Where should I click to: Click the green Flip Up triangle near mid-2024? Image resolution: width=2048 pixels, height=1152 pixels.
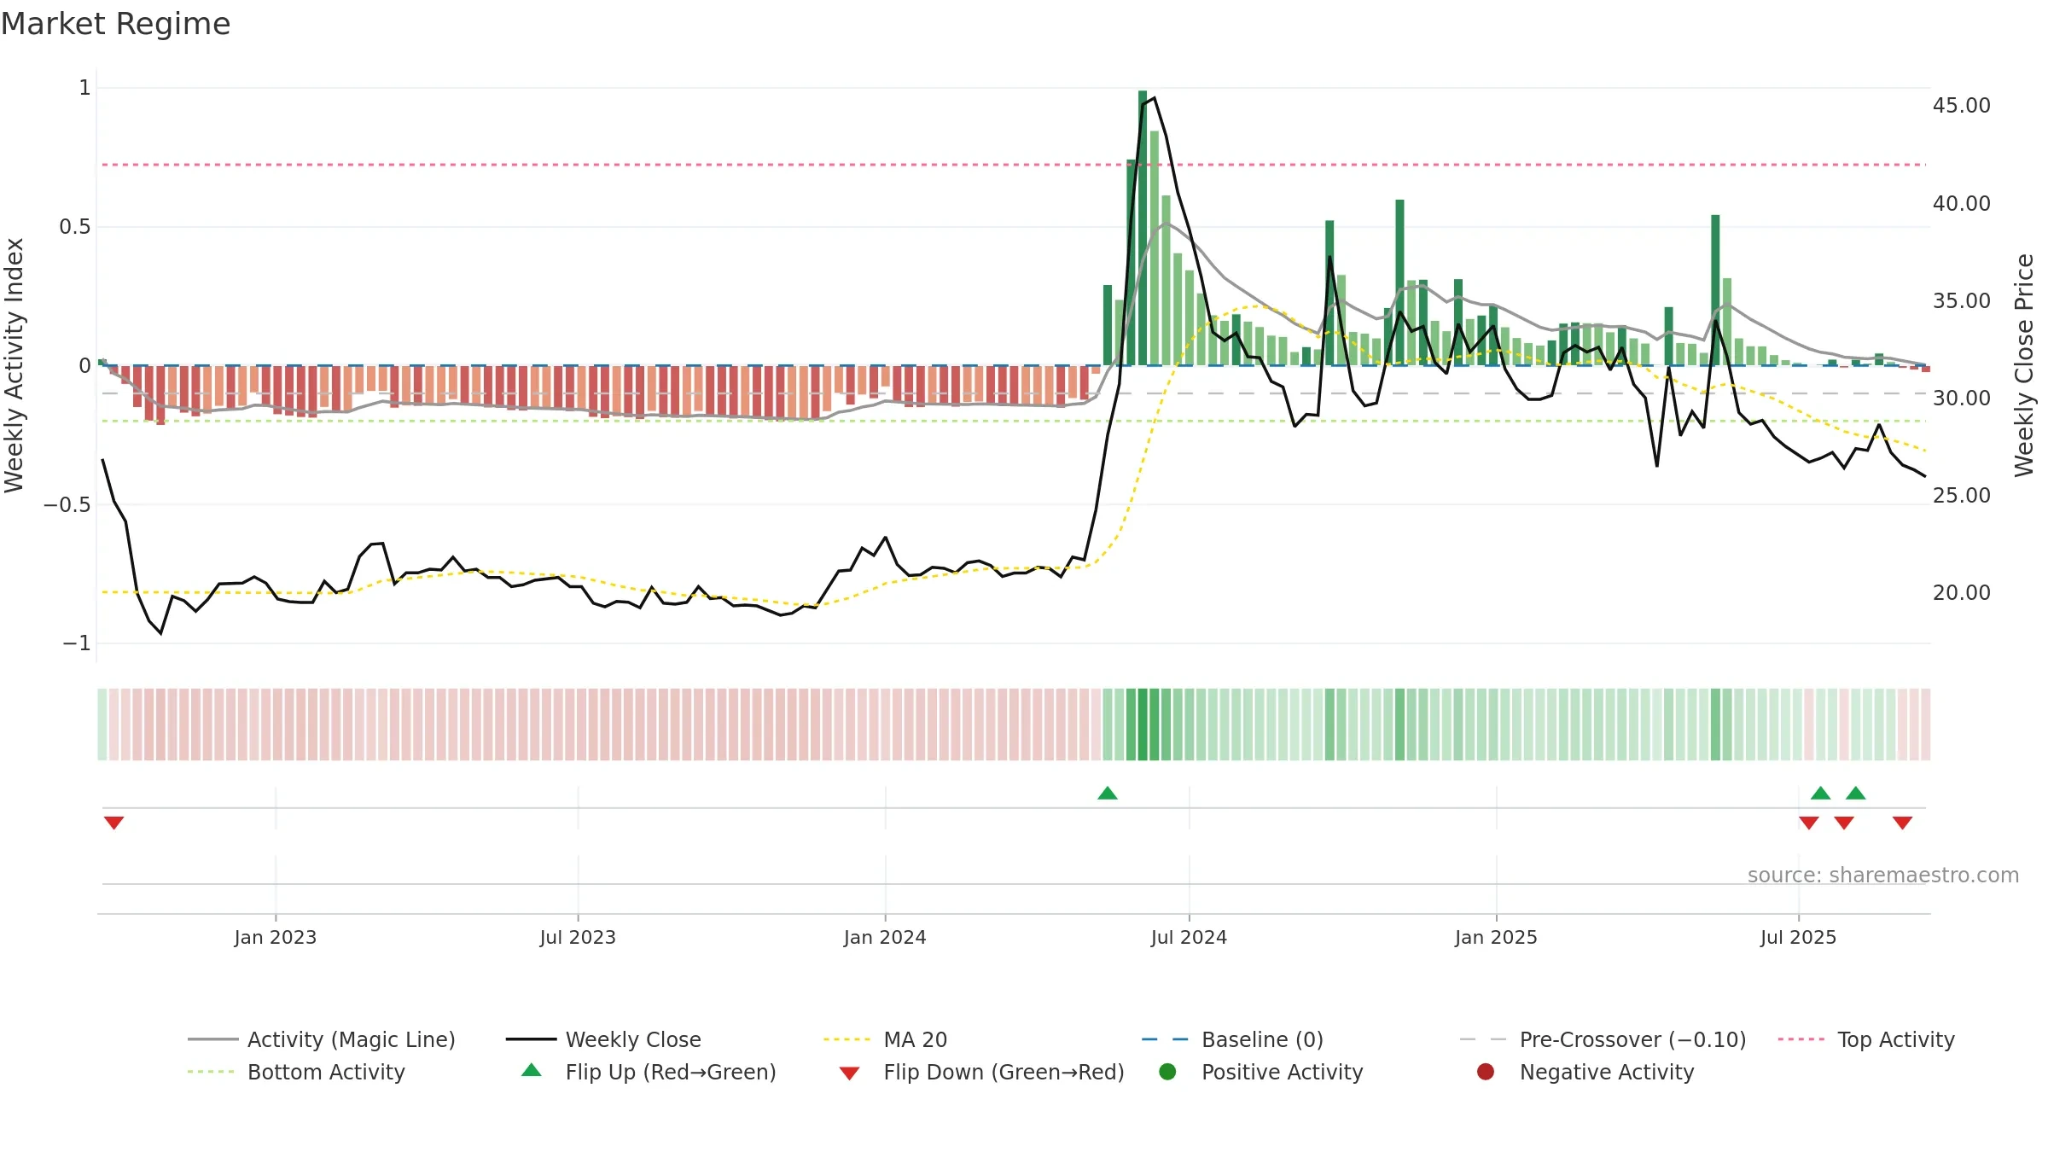[x=1108, y=794]
